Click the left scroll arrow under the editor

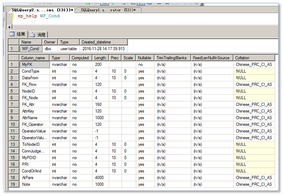tap(9, 27)
